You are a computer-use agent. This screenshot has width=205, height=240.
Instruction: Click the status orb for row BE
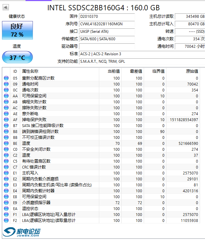tap(6, 144)
